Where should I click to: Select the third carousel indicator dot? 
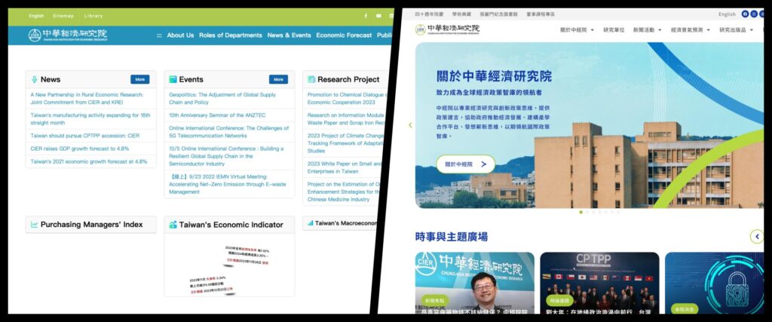[593, 212]
